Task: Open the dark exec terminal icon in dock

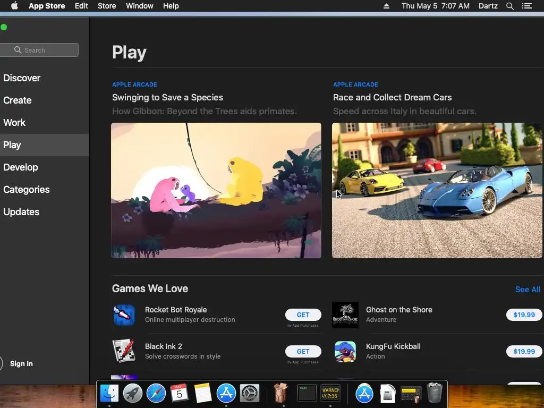Action: (307, 394)
